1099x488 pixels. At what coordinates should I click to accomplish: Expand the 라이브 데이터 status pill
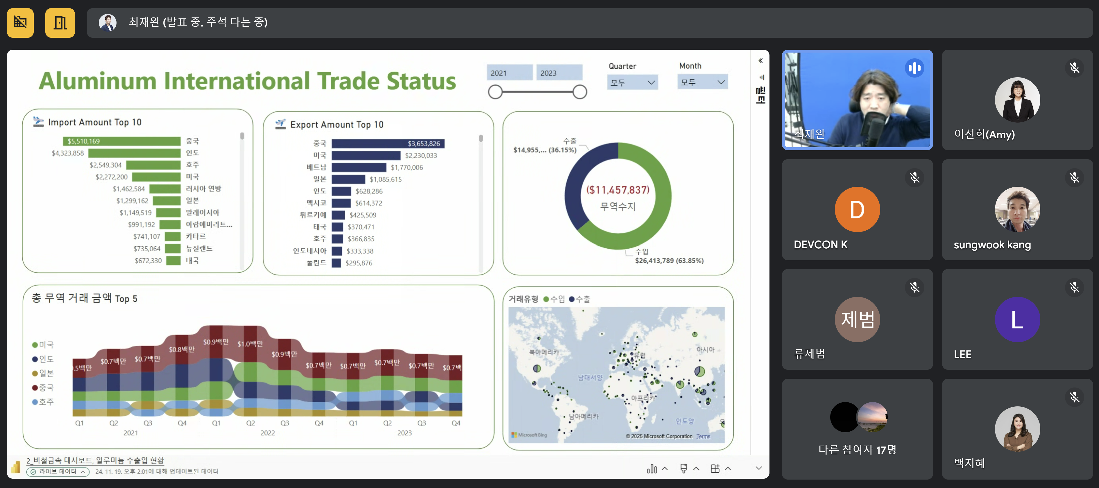pyautogui.click(x=58, y=471)
